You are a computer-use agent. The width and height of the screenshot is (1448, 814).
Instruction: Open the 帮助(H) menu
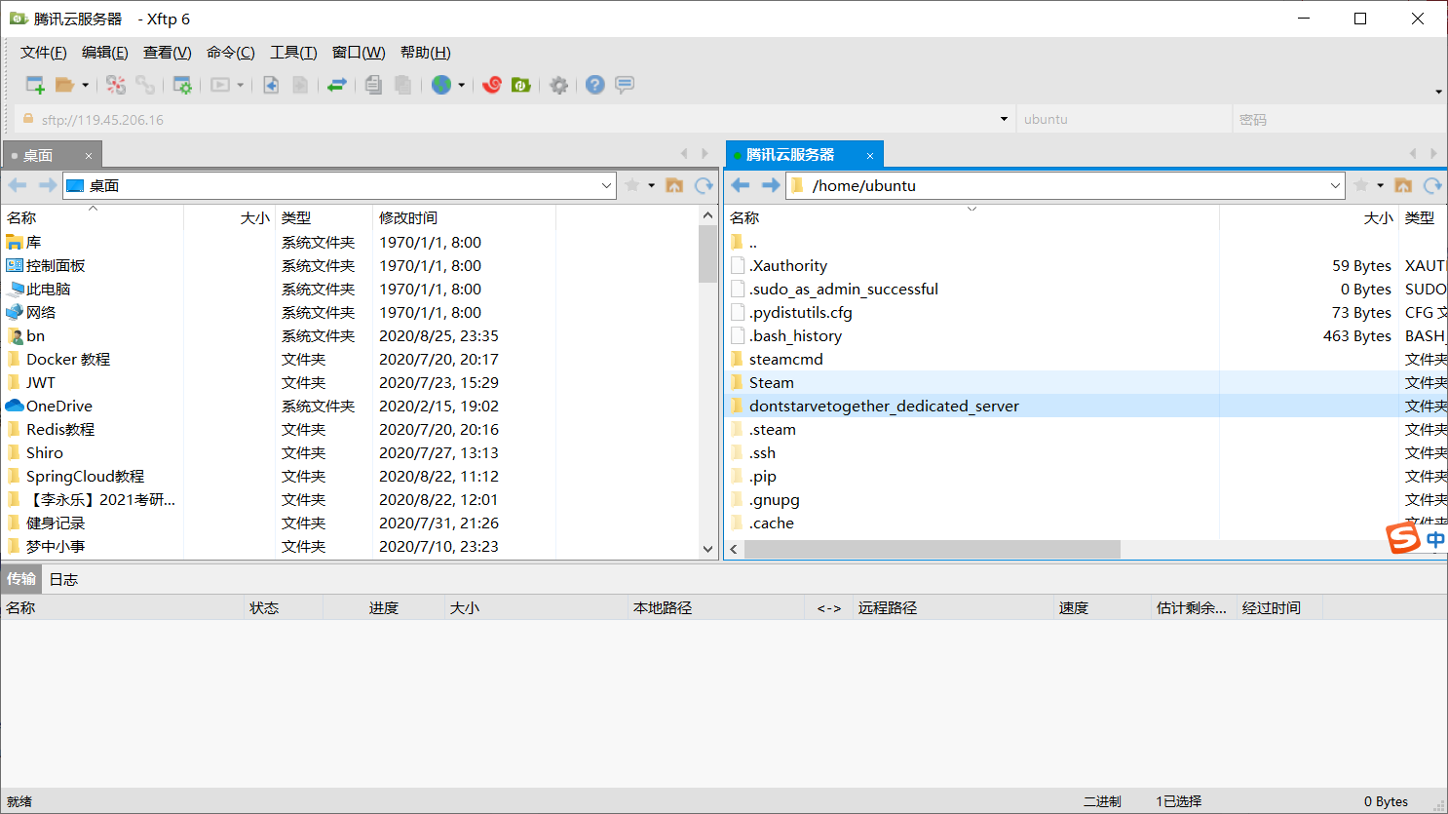pos(426,53)
